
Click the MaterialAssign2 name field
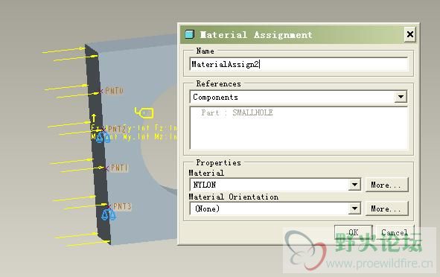point(299,64)
